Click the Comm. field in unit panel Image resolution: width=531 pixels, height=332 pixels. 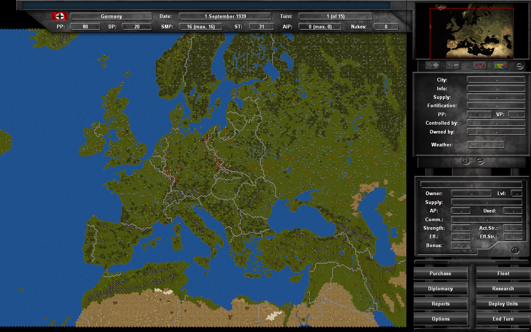[487, 219]
